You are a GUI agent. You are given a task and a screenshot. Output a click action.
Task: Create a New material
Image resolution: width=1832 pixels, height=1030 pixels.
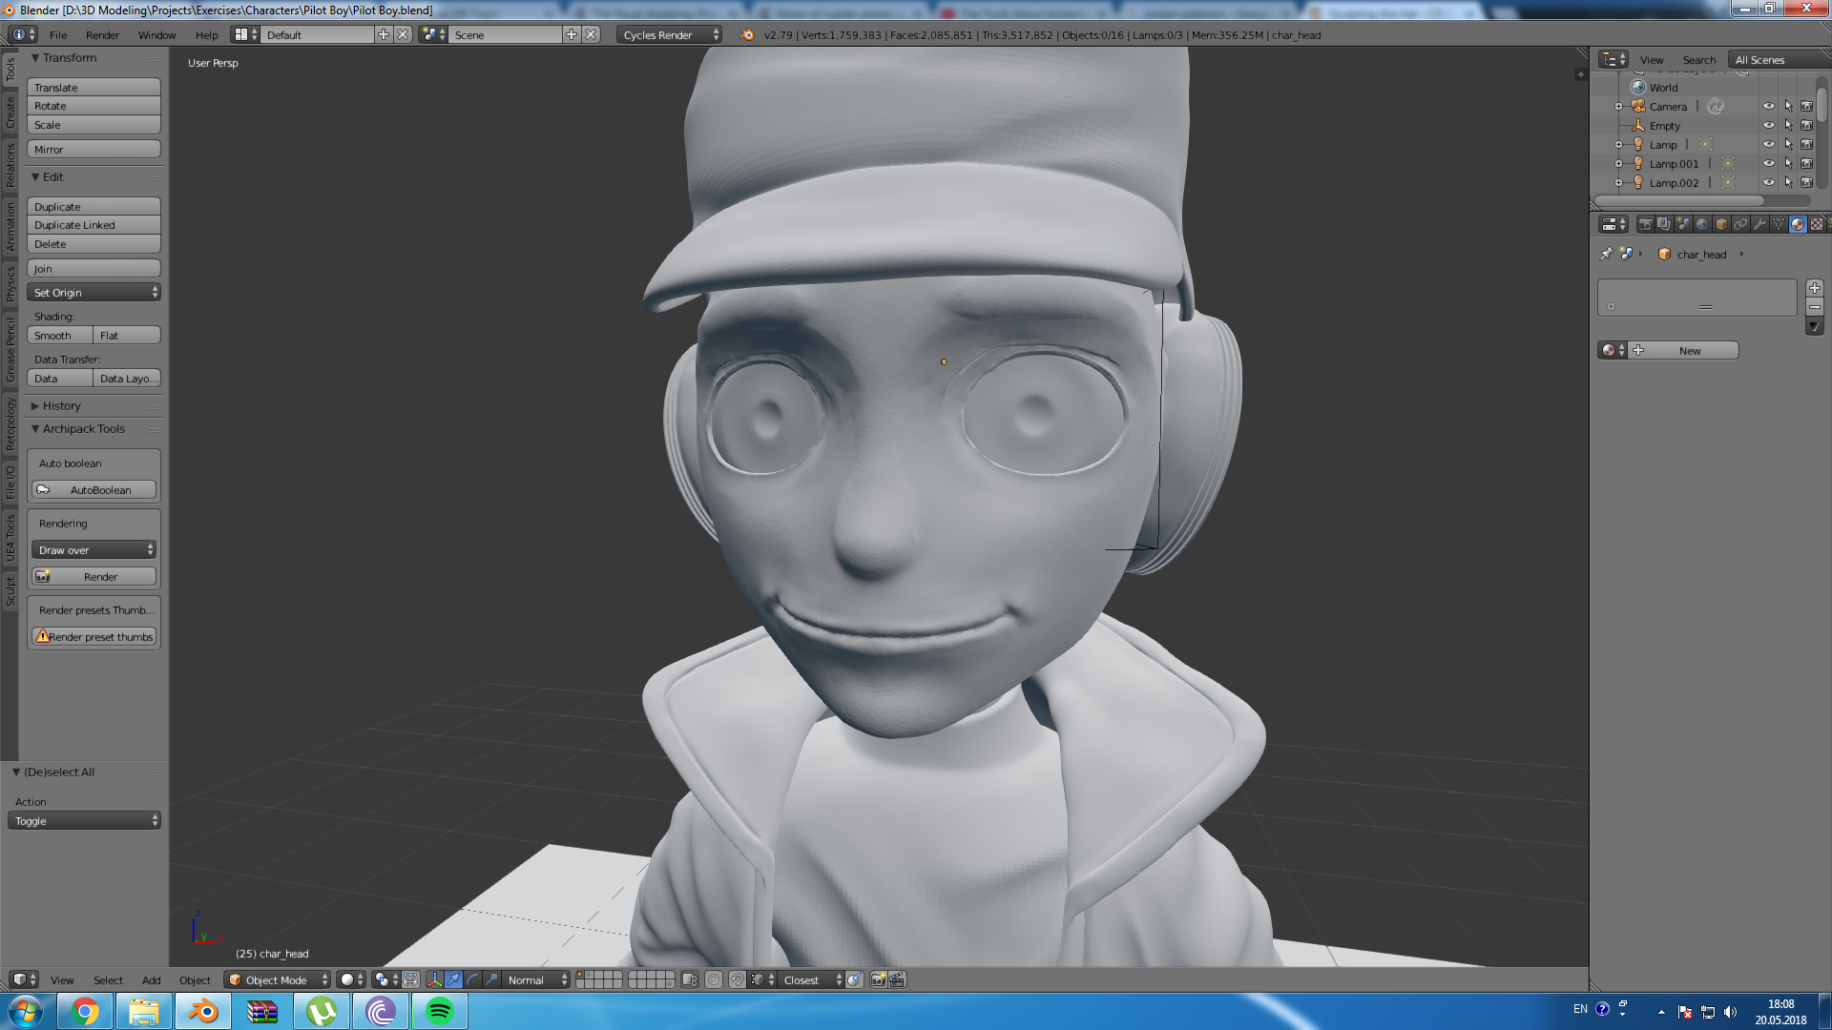(1689, 350)
